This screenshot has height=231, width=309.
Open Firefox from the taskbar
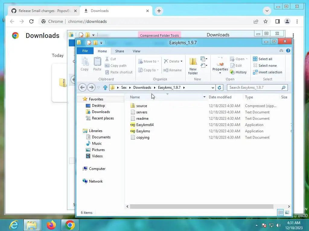click(51, 225)
